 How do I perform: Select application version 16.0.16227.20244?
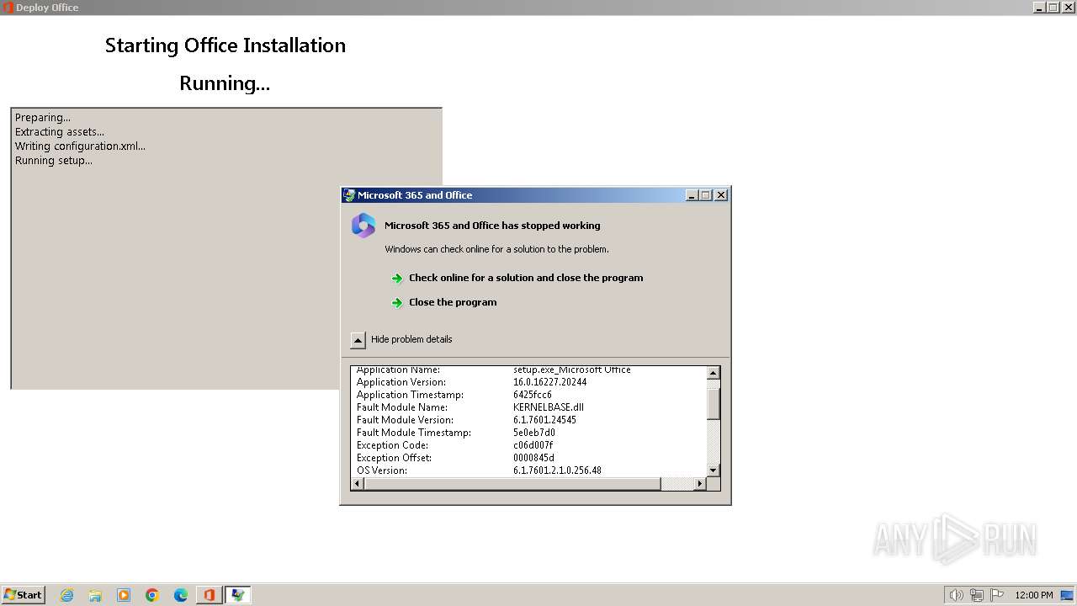[550, 382]
